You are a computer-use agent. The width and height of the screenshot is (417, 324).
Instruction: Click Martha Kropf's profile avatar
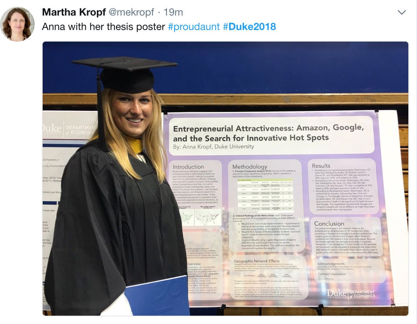click(18, 24)
